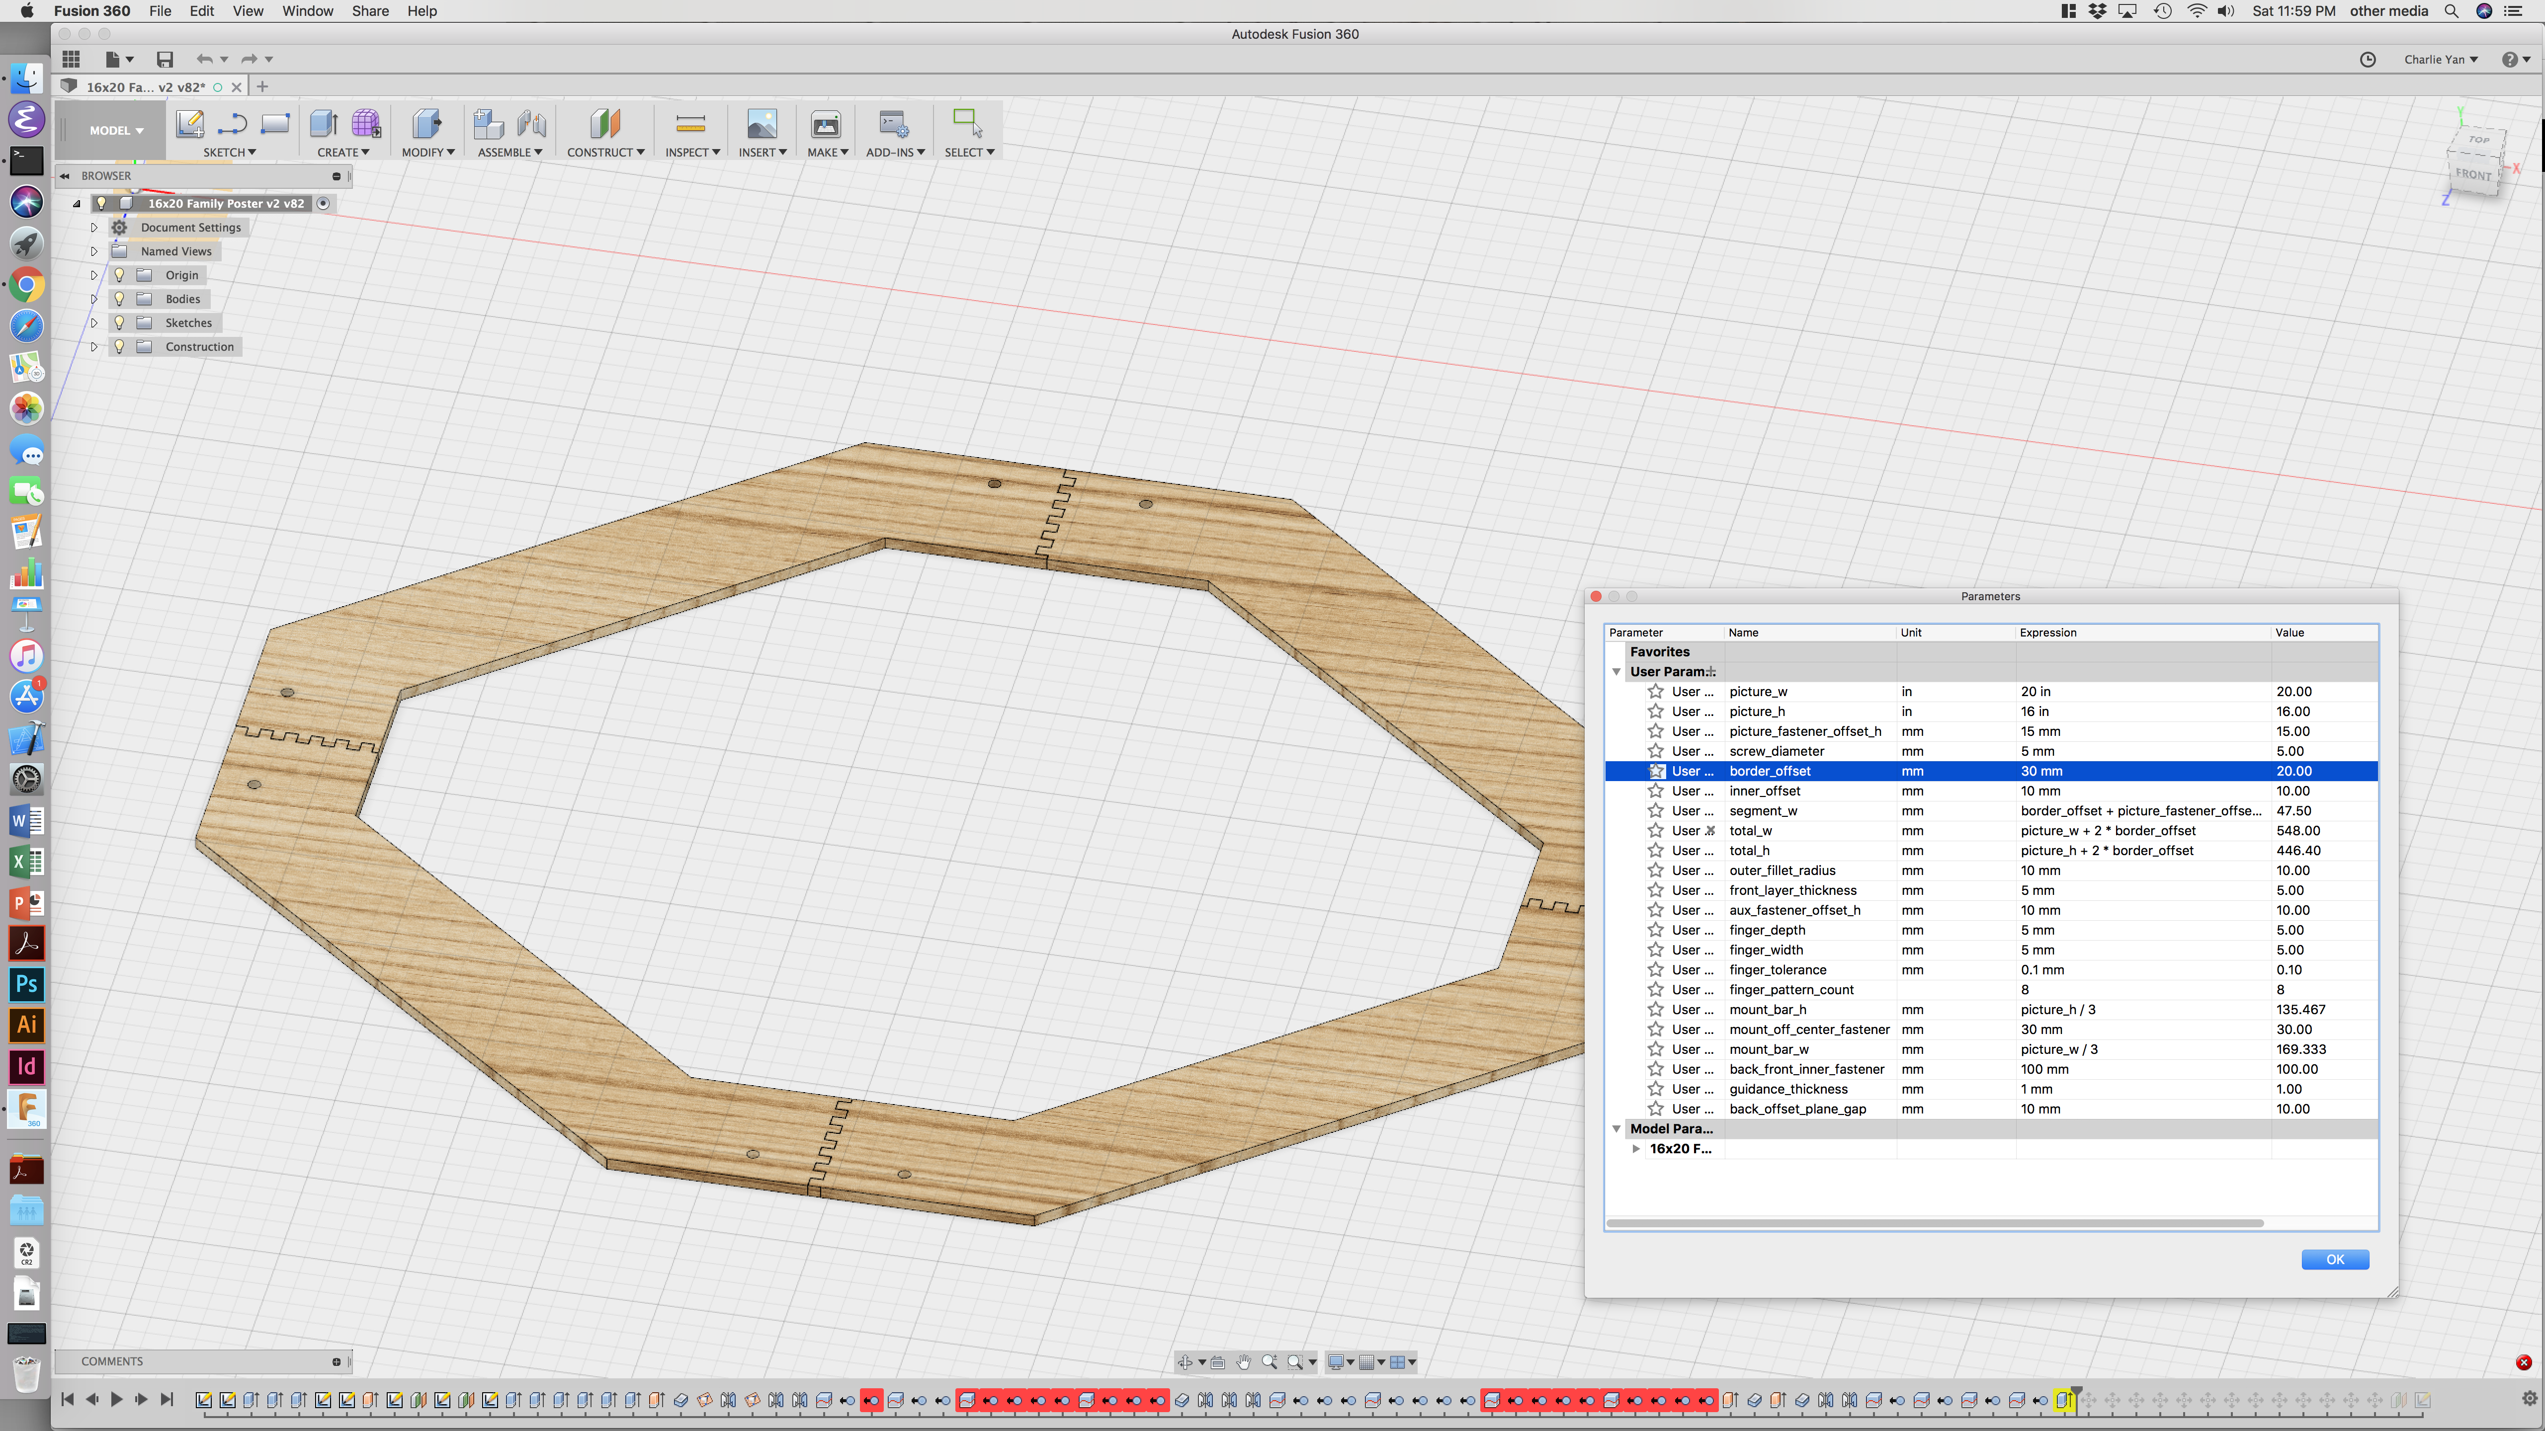Click the Save icon in top toolbar
The width and height of the screenshot is (2545, 1431).
pyautogui.click(x=165, y=59)
